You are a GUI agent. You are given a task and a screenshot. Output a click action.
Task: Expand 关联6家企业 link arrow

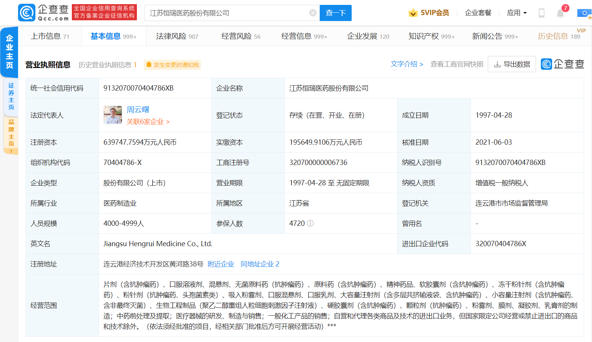coord(168,122)
